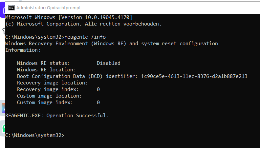Click the 'Administrator: Opdrachtprompt' window title

[48, 8]
